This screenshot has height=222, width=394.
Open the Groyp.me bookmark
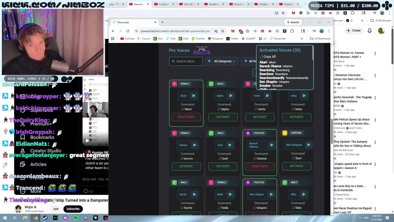[215, 39]
